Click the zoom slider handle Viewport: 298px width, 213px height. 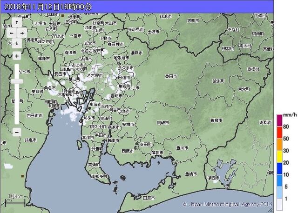coord(17,81)
